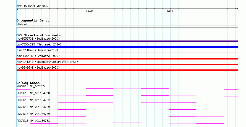Screen dimensions: 246x127
Task: Open variant nsv6559731 (Sedlazeck2020) label
Action: point(38,39)
